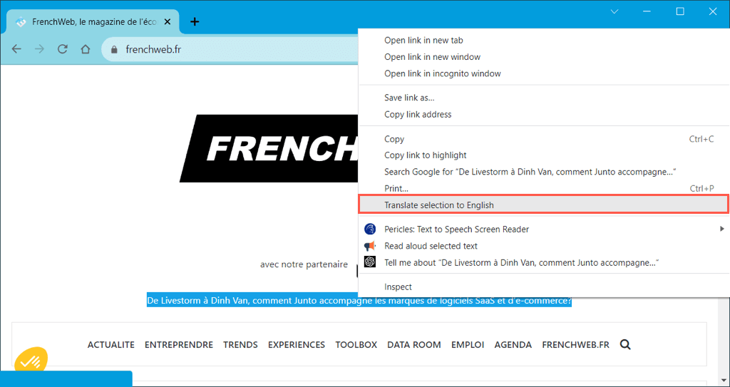The width and height of the screenshot is (730, 387).
Task: Open a new tab with plus icon
Action: coord(195,21)
